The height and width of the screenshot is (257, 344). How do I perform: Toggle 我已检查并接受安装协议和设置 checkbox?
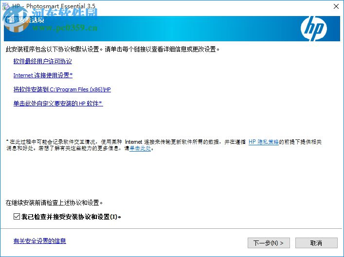click(x=17, y=217)
